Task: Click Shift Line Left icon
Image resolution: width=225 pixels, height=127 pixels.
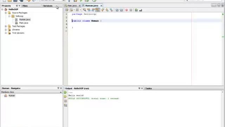Action: (x=117, y=10)
